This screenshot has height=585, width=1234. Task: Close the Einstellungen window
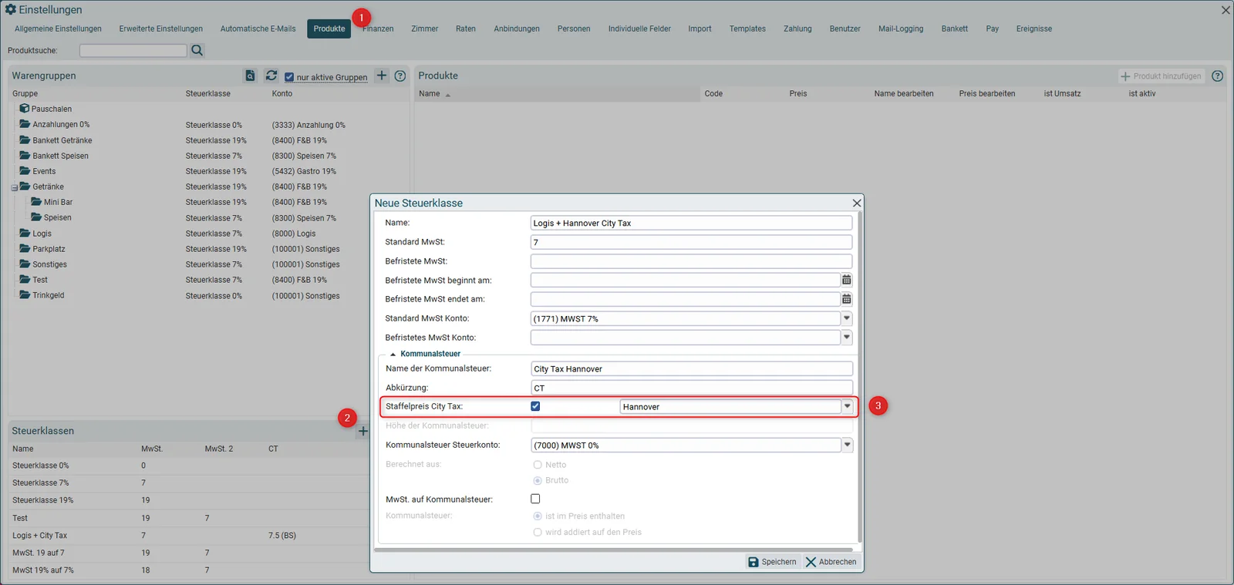(1226, 10)
